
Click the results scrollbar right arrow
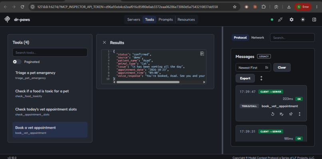point(204,82)
